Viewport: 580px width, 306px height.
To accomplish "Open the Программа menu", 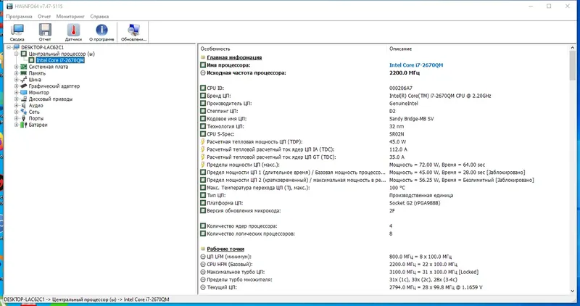I will click(x=19, y=17).
